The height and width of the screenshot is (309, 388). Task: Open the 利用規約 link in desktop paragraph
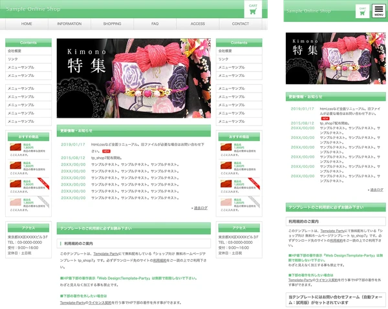[x=160, y=261]
